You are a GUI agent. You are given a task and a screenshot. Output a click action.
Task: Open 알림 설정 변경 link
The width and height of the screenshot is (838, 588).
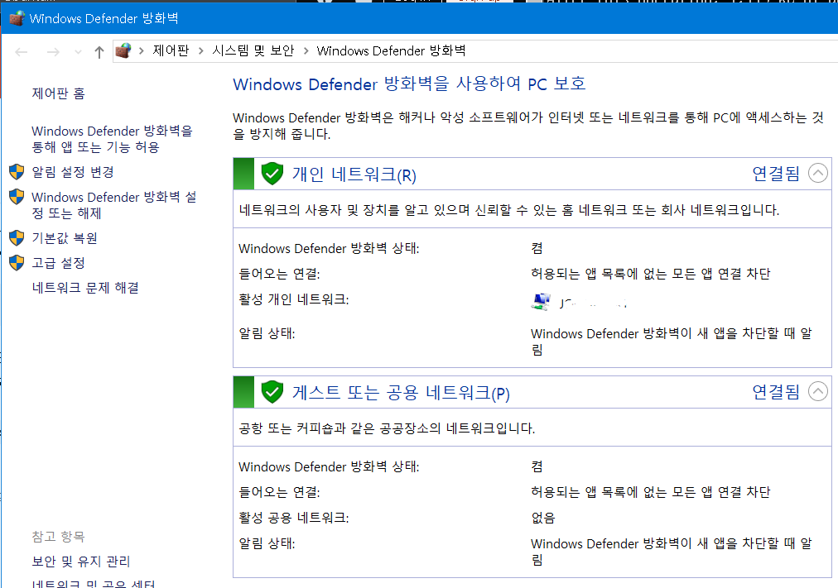73,172
